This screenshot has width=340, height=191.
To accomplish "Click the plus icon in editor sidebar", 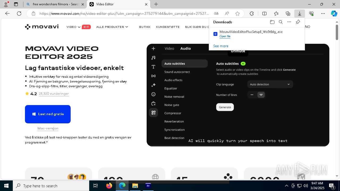I will click(153, 49).
